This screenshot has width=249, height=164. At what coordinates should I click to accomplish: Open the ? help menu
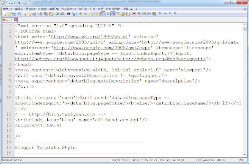[x=136, y=9]
